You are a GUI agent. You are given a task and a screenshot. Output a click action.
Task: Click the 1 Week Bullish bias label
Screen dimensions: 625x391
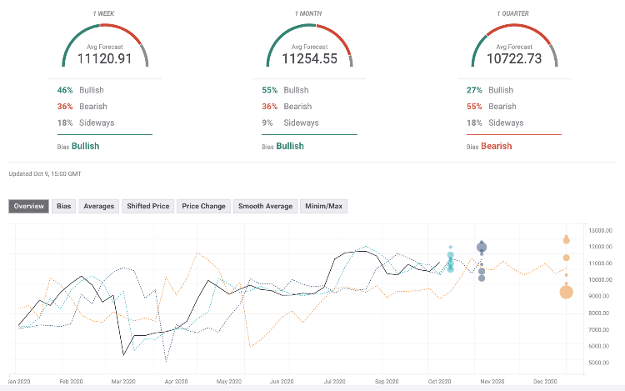pos(85,146)
